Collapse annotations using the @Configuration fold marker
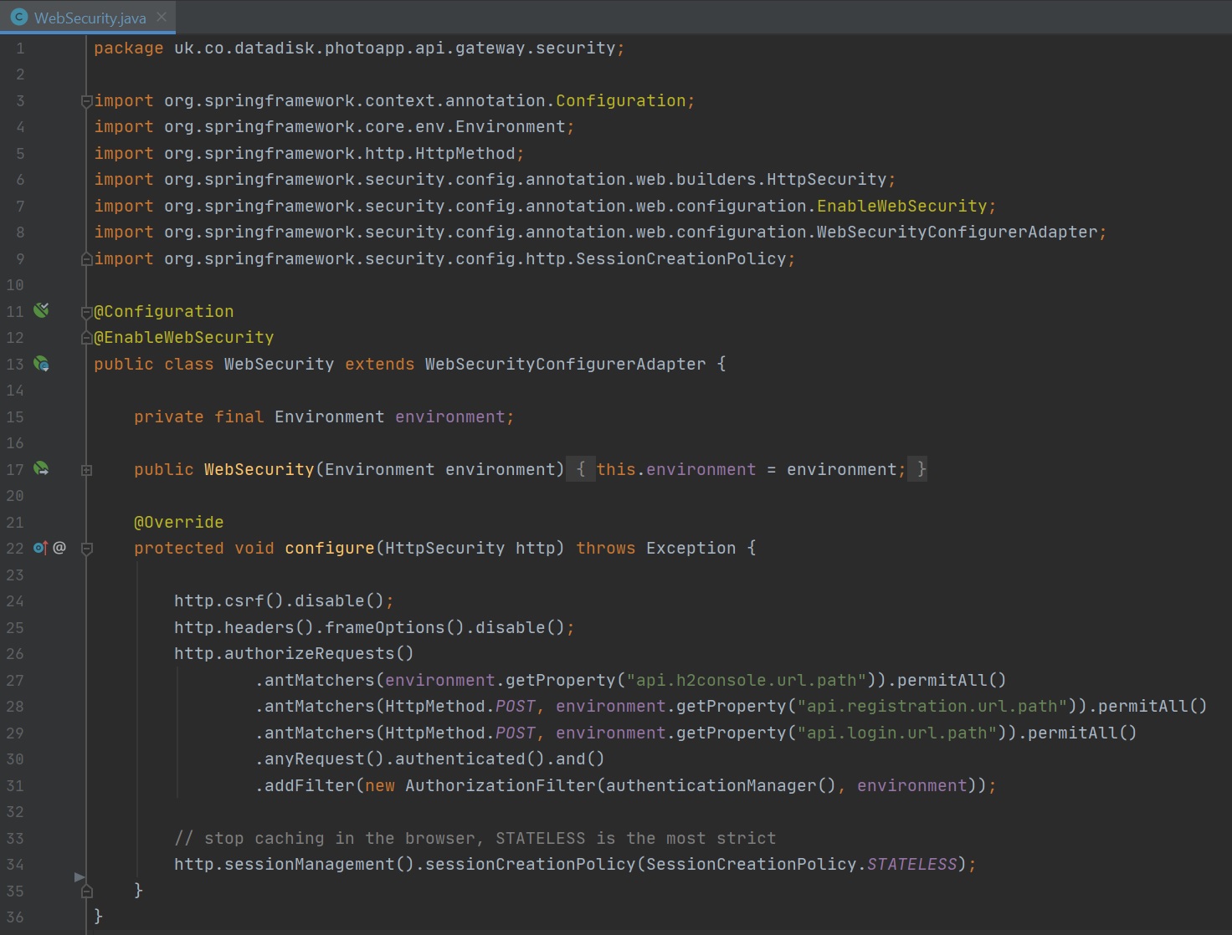This screenshot has height=935, width=1232. coord(86,312)
